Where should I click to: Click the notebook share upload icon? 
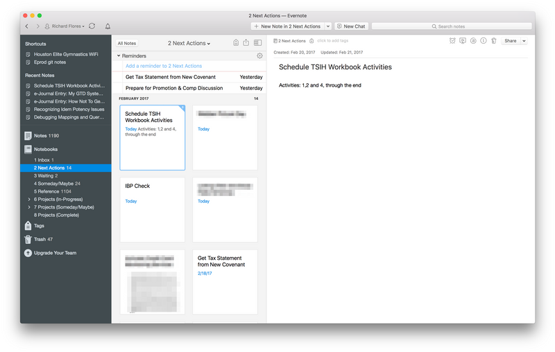(246, 43)
